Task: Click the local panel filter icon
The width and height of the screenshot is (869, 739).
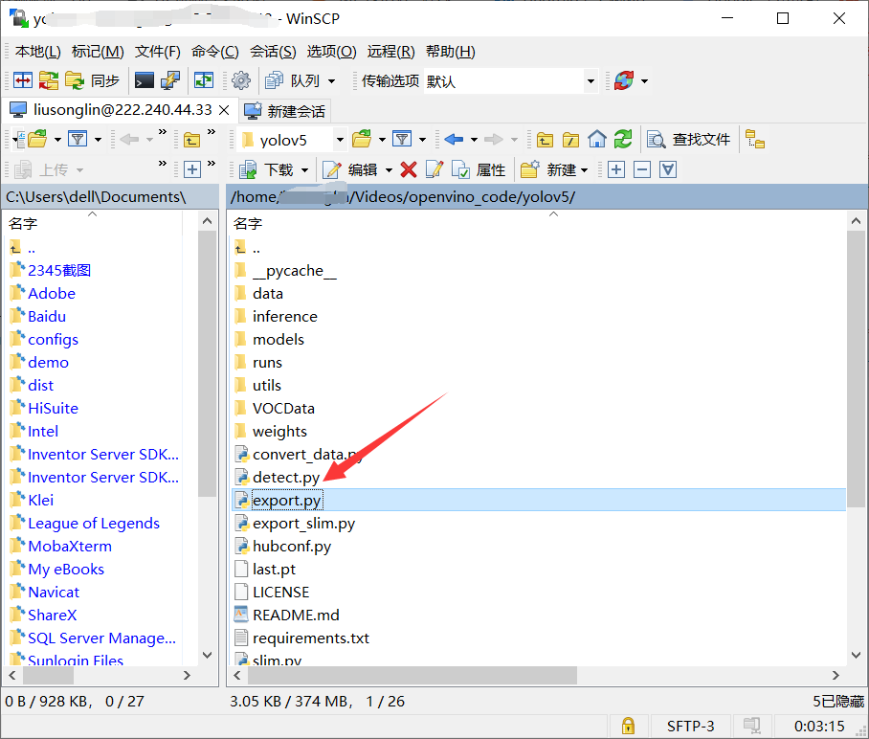Action: [78, 139]
